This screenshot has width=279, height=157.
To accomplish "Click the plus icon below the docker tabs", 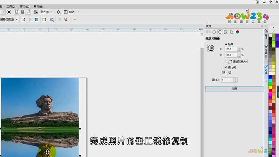I will 266,81.
